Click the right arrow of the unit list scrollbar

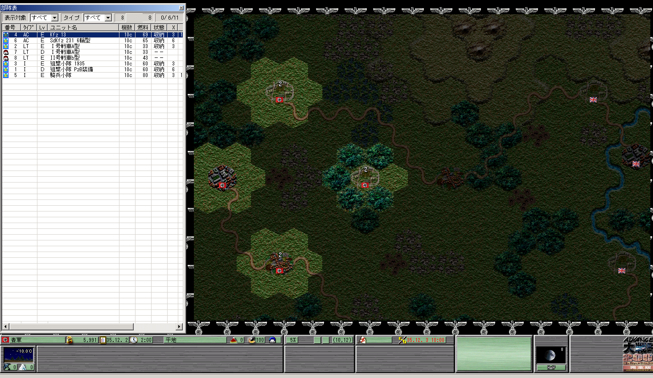click(180, 327)
